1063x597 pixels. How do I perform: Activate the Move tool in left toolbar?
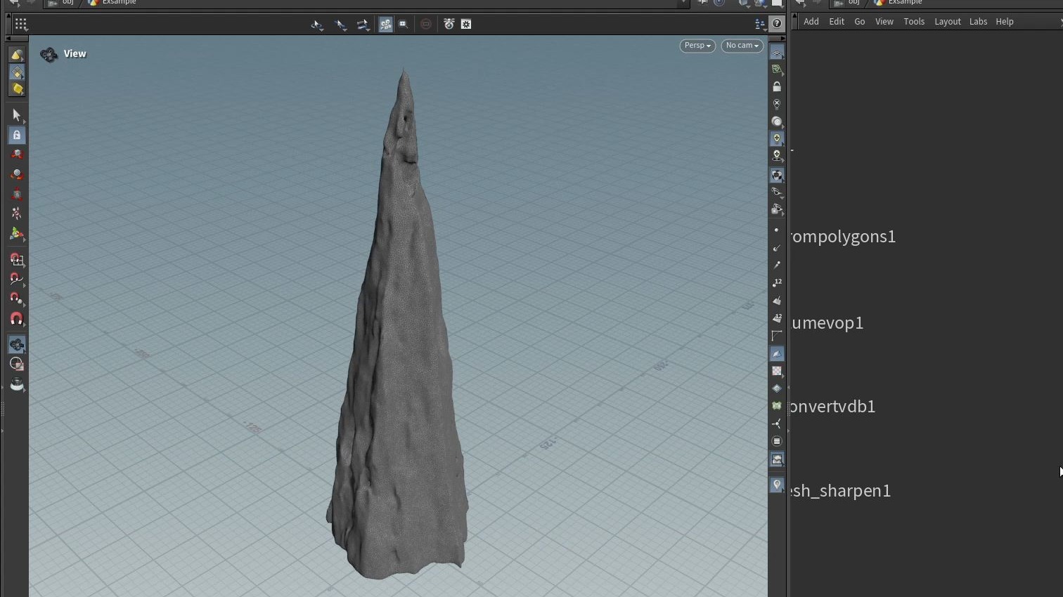pos(17,155)
